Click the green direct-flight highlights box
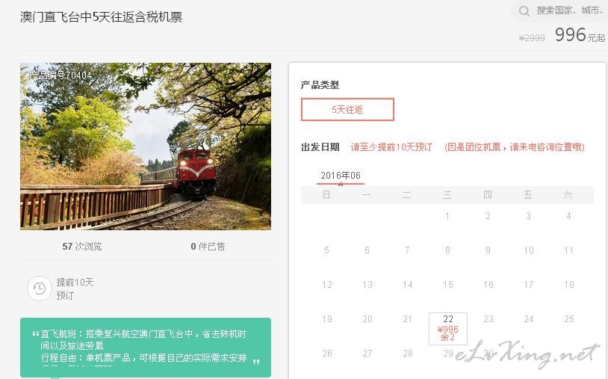This screenshot has width=608, height=379. 146,347
